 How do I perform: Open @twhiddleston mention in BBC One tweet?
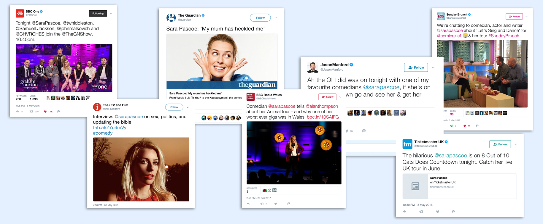78,23
